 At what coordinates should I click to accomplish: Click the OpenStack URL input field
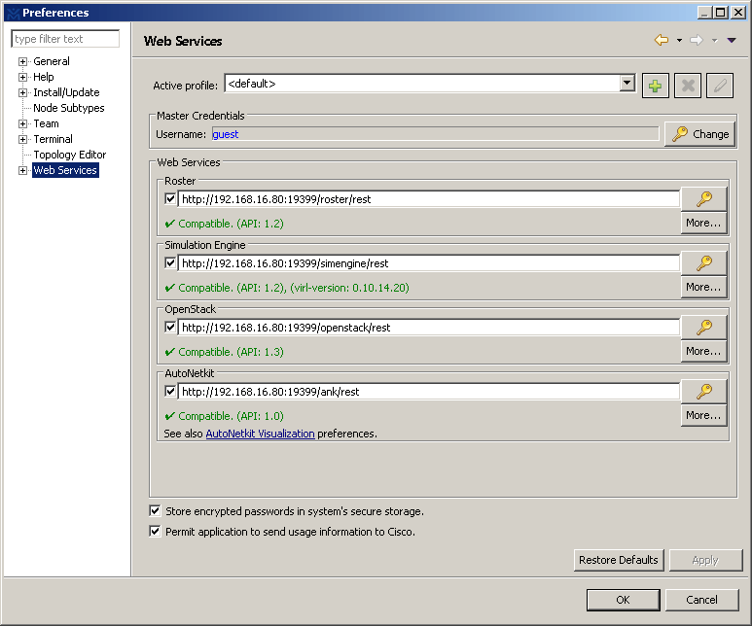pos(428,328)
